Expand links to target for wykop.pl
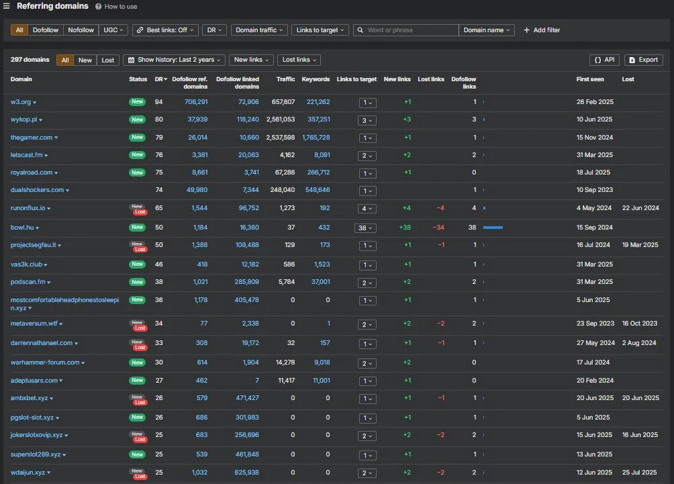This screenshot has width=674, height=484. pyautogui.click(x=367, y=120)
